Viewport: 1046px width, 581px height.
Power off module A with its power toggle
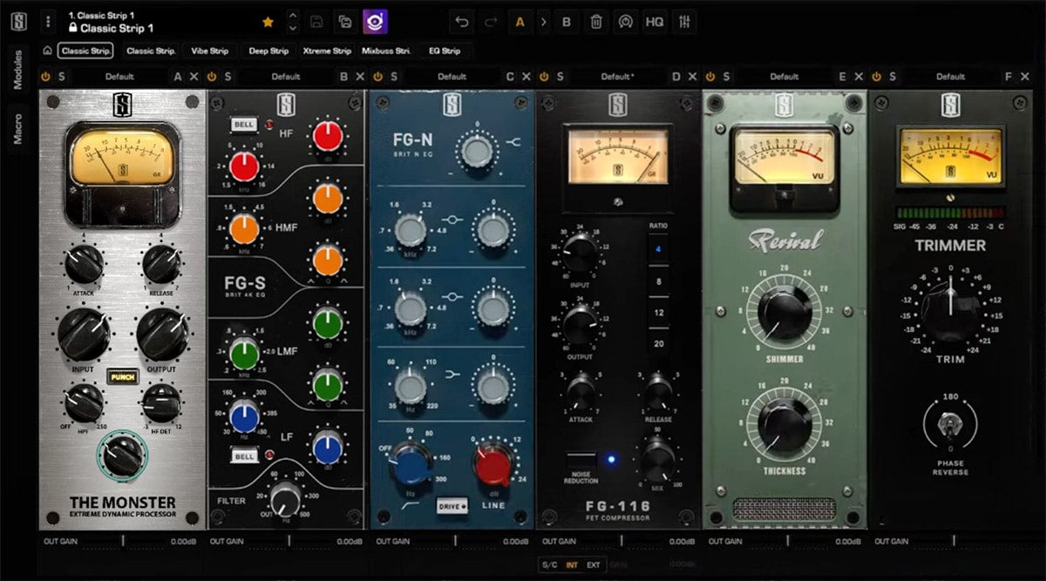click(x=45, y=77)
